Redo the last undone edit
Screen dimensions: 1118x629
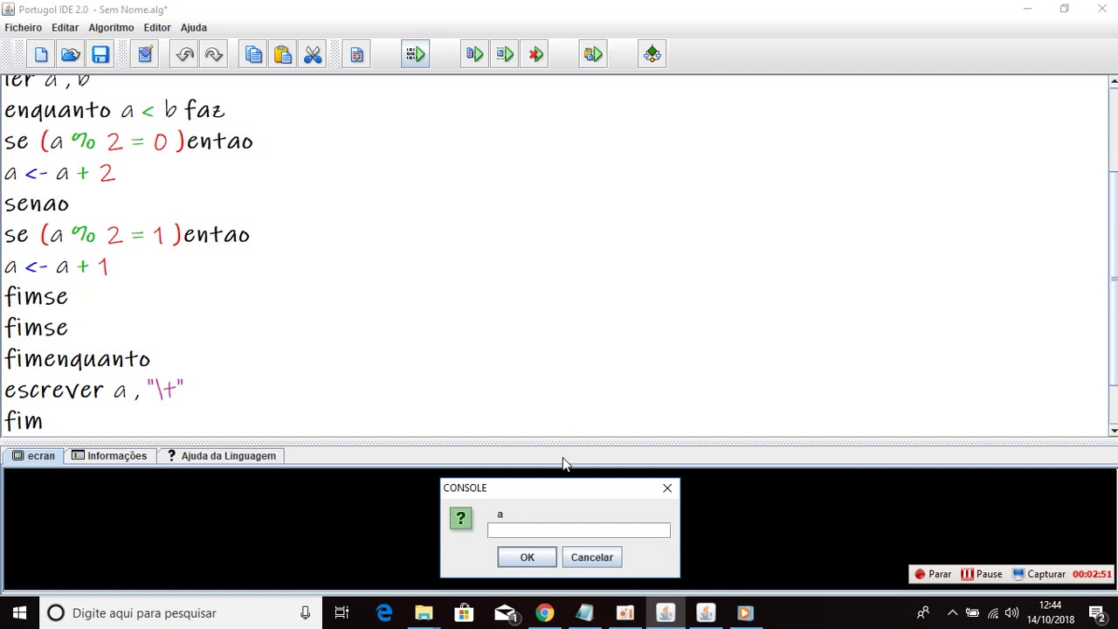[x=214, y=55]
